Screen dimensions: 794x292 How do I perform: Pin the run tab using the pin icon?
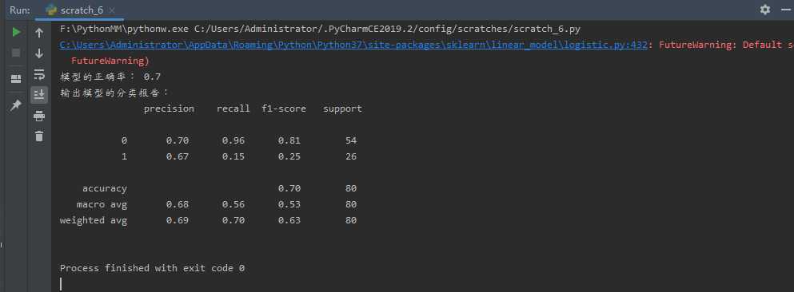click(16, 105)
